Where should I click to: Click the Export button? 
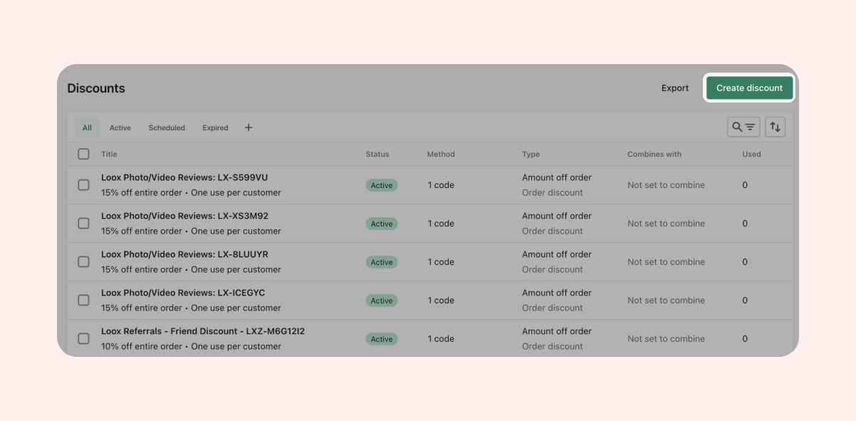pyautogui.click(x=675, y=88)
